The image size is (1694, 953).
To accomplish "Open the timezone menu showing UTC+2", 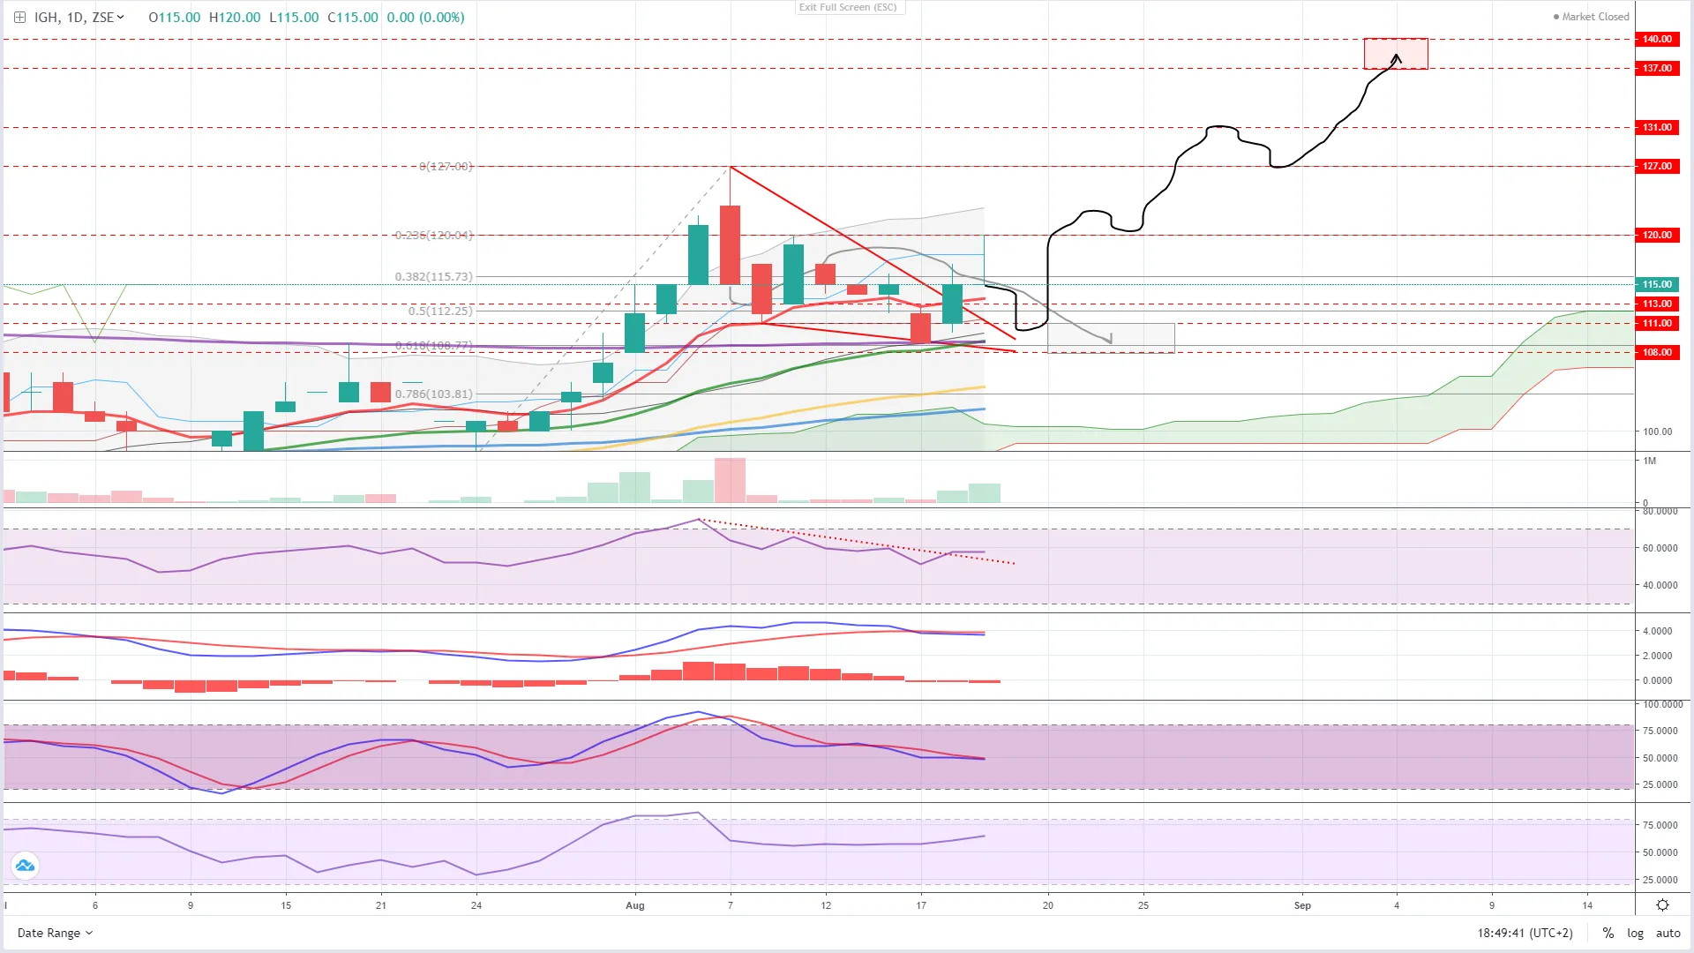I will click(x=1525, y=933).
